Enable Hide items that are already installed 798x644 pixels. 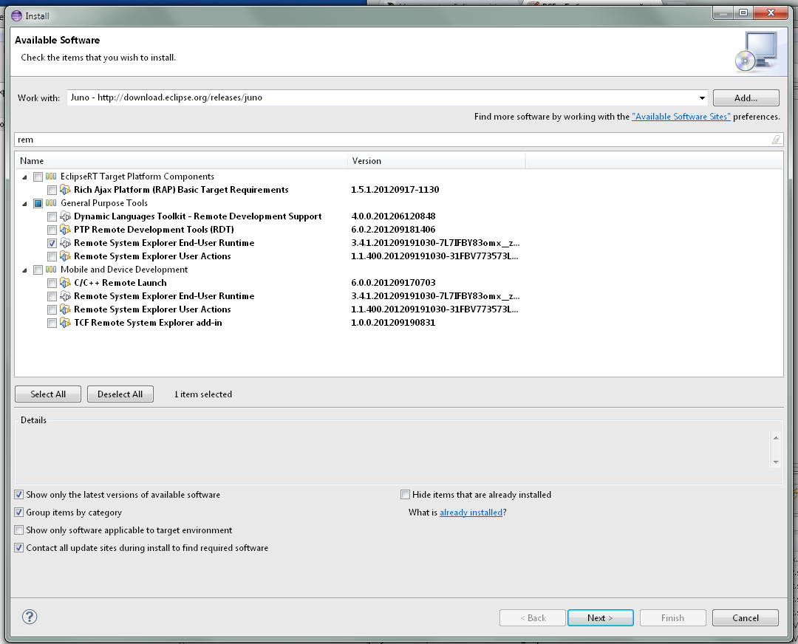[x=405, y=495]
